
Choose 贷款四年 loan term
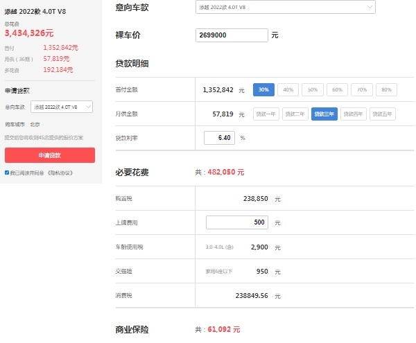point(354,114)
